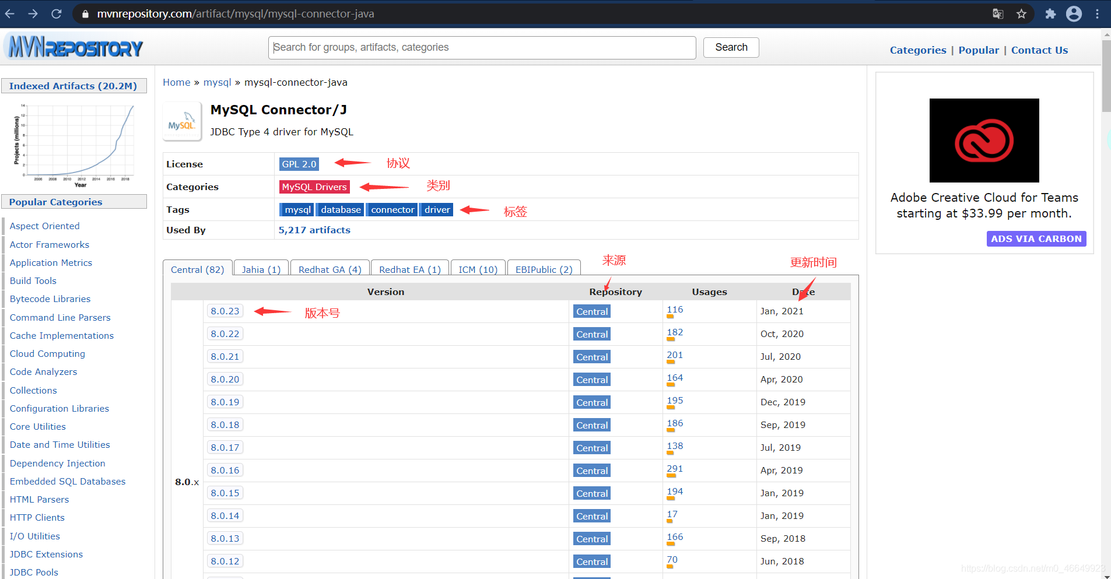Open the Popular link in header
The height and width of the screenshot is (579, 1111).
click(979, 50)
